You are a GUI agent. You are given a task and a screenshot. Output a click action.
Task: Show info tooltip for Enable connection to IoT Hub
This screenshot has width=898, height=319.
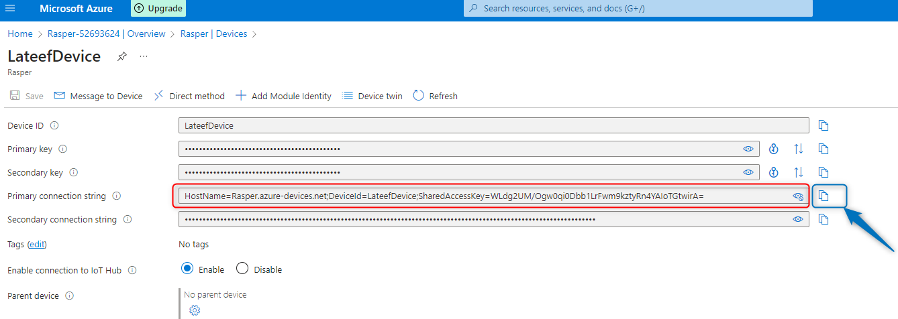tap(132, 270)
